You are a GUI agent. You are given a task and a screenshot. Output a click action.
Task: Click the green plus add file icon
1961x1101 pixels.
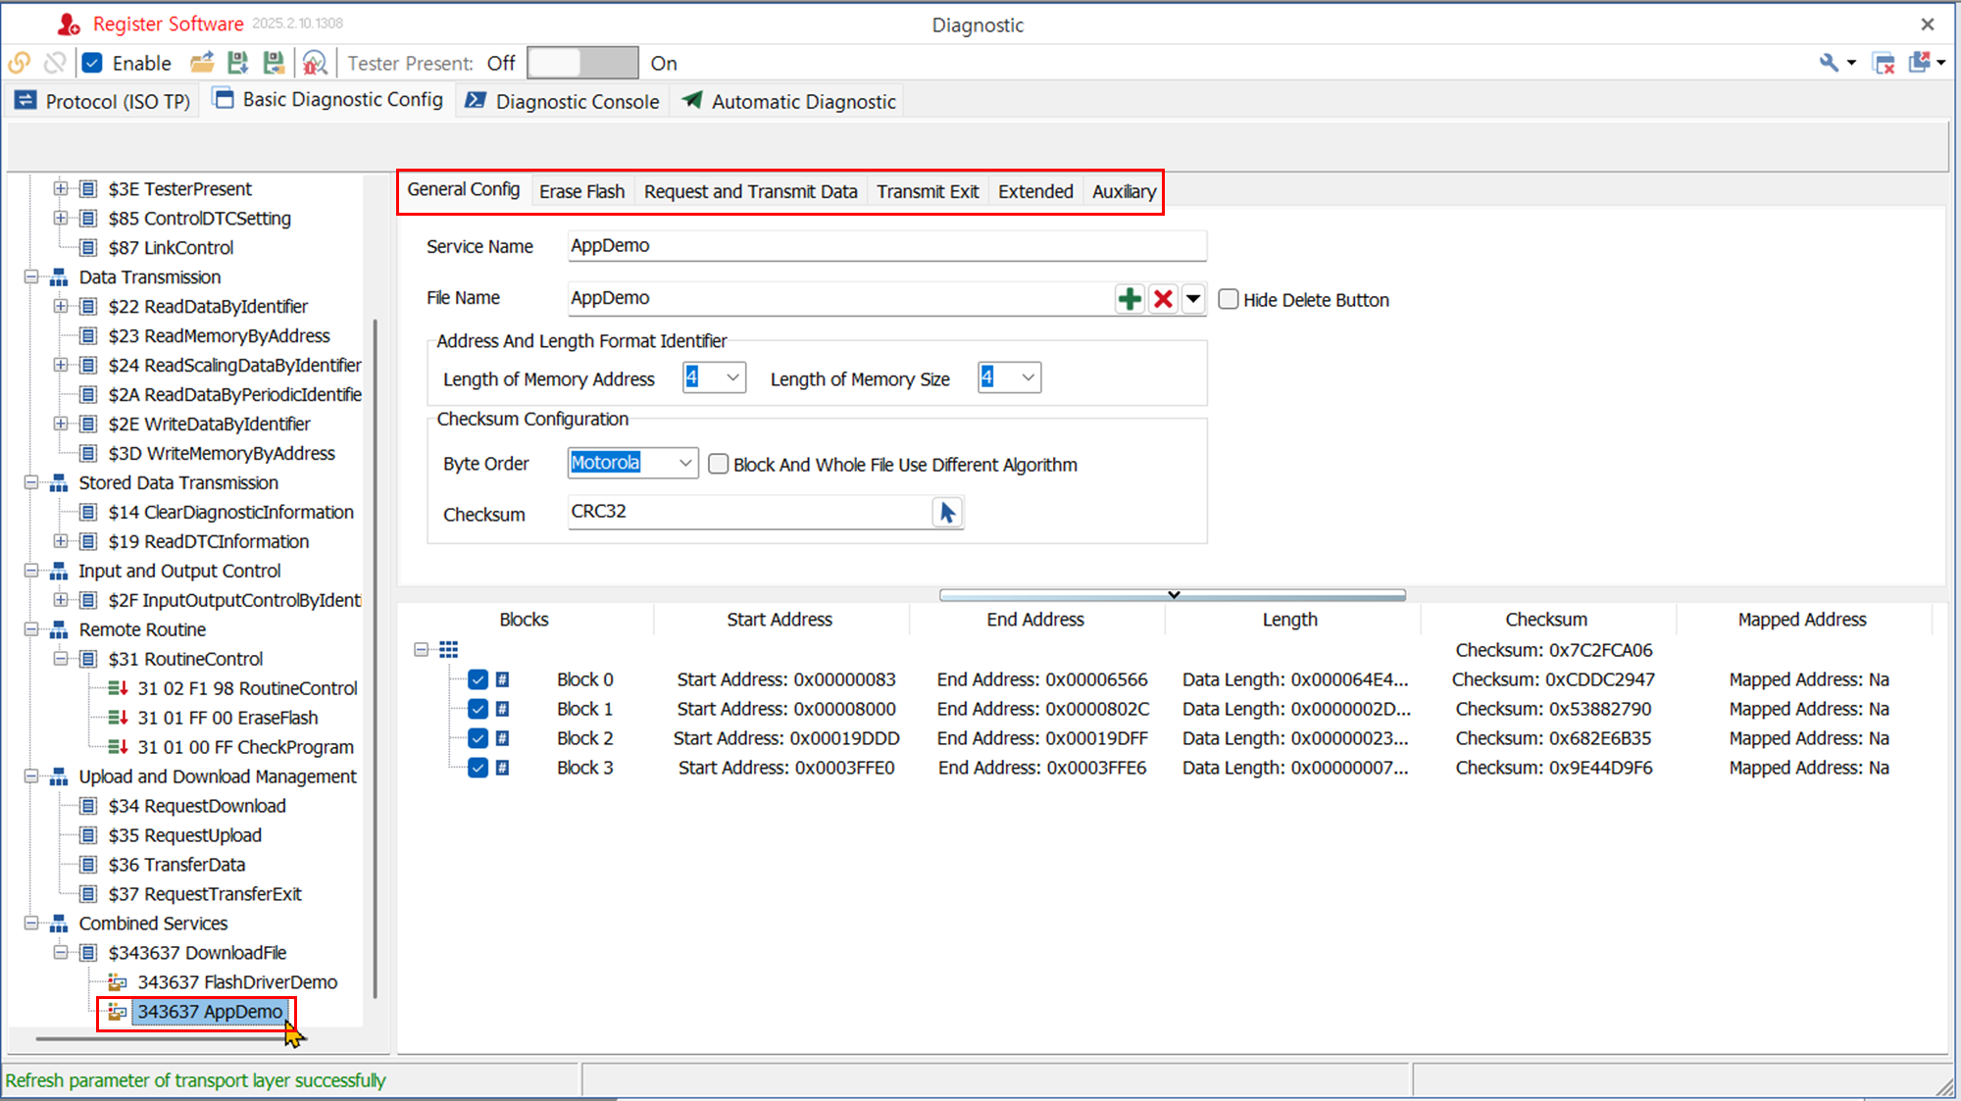[1130, 299]
